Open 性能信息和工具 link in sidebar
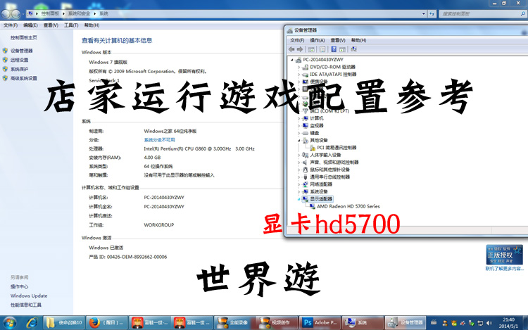528x330 pixels. (26, 305)
